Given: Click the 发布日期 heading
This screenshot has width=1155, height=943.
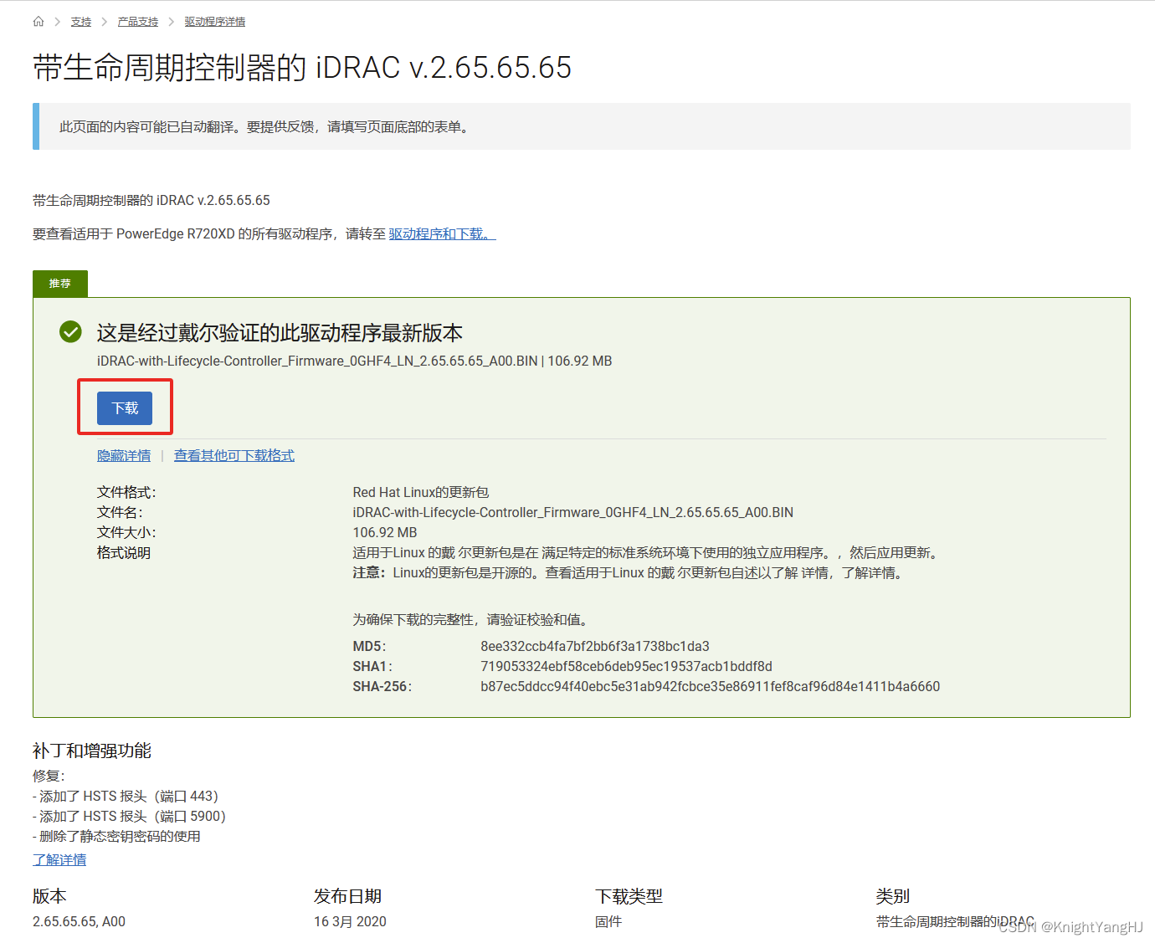Looking at the screenshot, I should (347, 896).
